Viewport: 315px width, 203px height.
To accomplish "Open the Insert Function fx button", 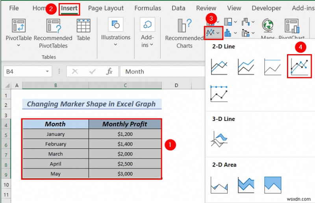I will point(109,71).
